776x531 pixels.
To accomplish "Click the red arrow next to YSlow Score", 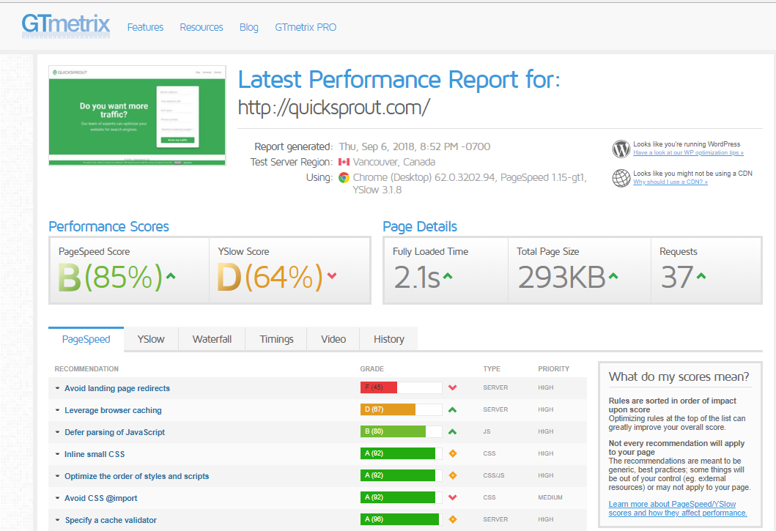I will pyautogui.click(x=332, y=276).
